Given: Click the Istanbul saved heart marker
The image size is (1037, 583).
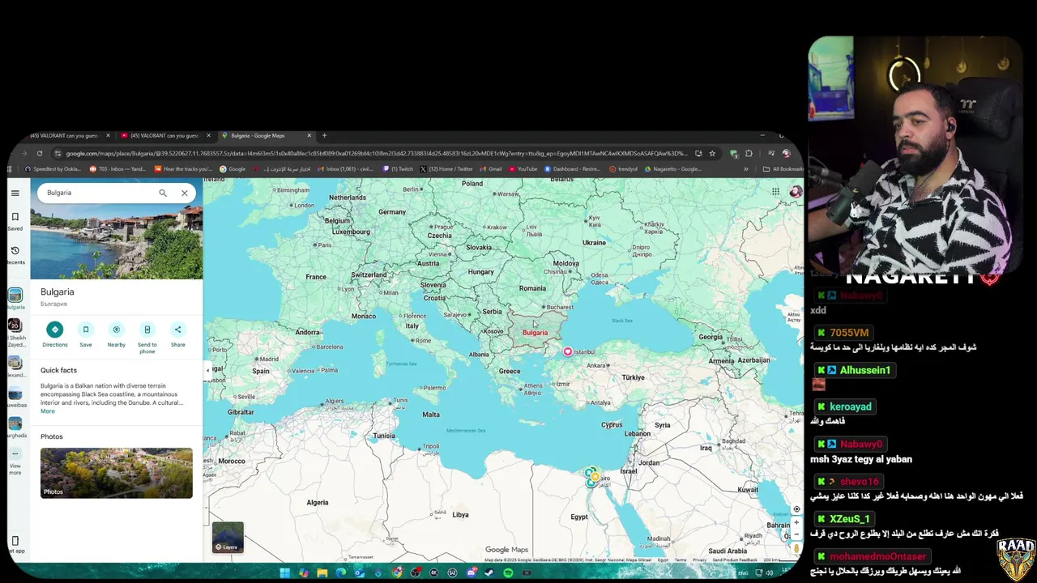Looking at the screenshot, I should click(567, 351).
